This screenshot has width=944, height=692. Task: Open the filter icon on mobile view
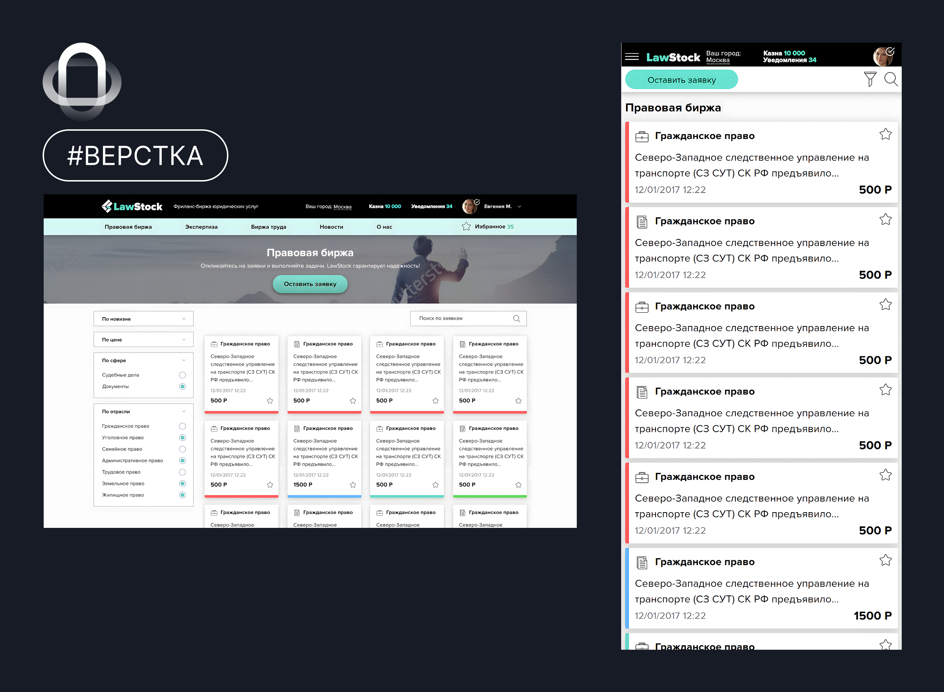[x=870, y=79]
